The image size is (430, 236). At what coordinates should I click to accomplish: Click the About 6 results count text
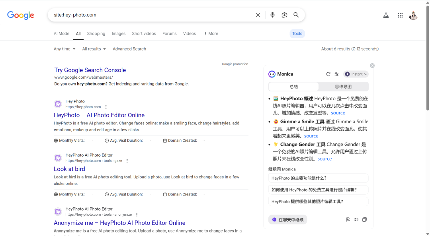pos(350,49)
